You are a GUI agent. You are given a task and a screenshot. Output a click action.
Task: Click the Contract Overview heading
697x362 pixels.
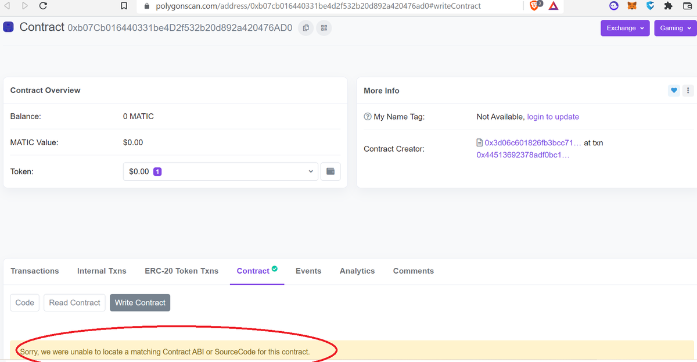point(45,90)
